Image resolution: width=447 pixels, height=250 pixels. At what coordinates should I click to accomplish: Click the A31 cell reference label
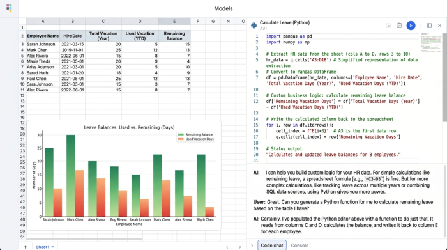(x=263, y=28)
